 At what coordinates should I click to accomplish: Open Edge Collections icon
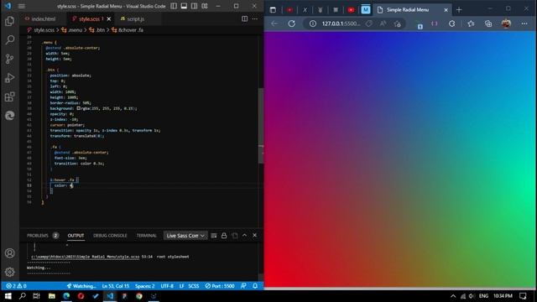[x=488, y=23]
